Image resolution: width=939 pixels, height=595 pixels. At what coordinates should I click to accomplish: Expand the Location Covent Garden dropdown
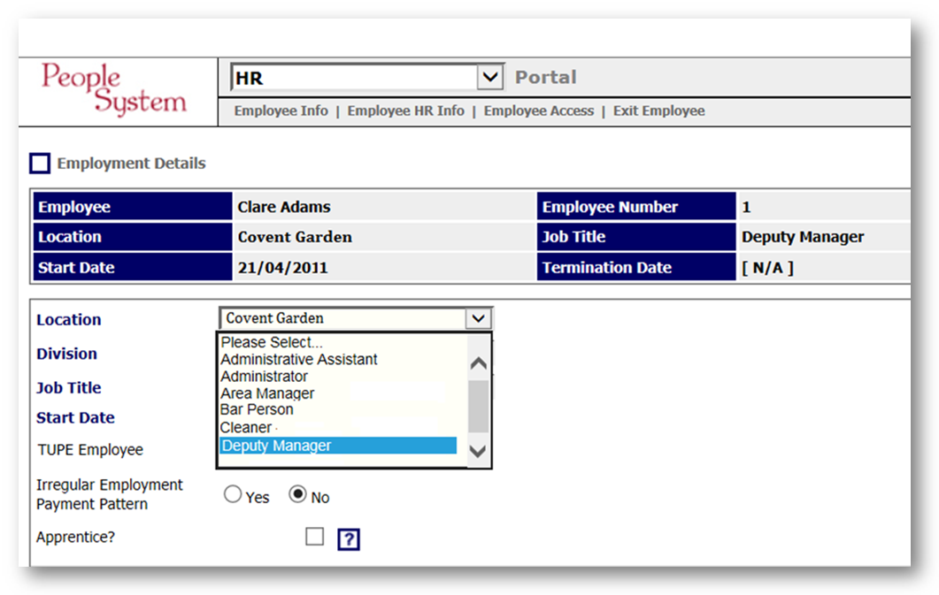[x=478, y=318]
